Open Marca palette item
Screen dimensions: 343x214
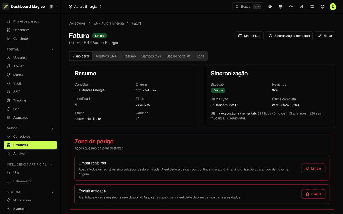tap(30, 75)
